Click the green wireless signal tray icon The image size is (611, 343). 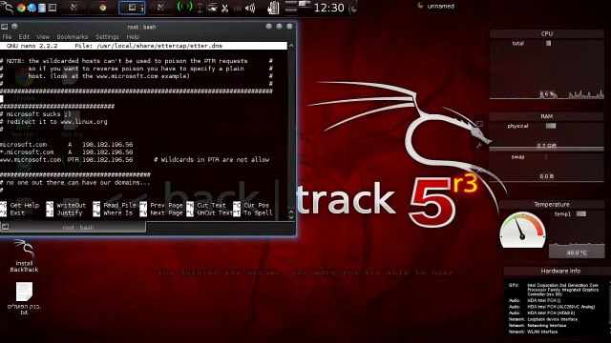coord(184,7)
